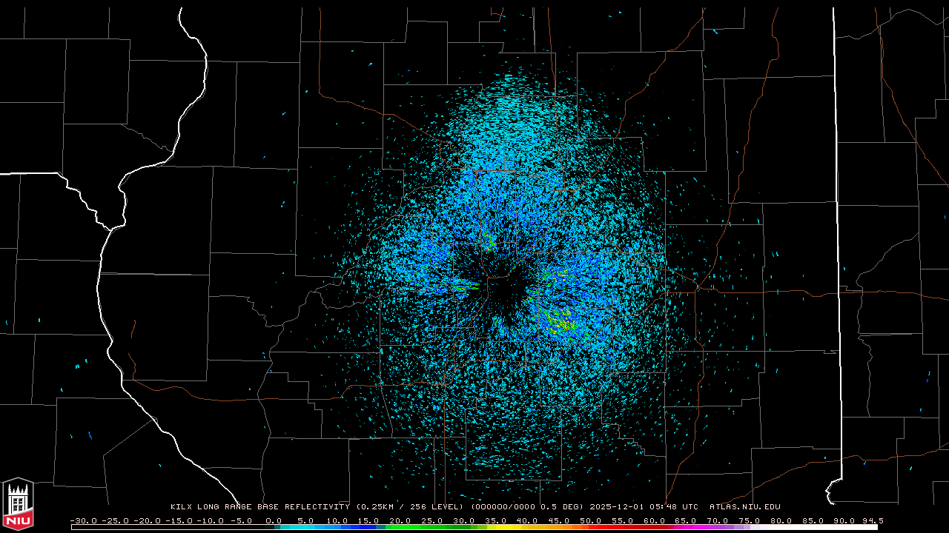Viewport: 949px width, 533px height.
Task: Open the ATLAS.NIU.EDU link text
Action: pos(744,507)
